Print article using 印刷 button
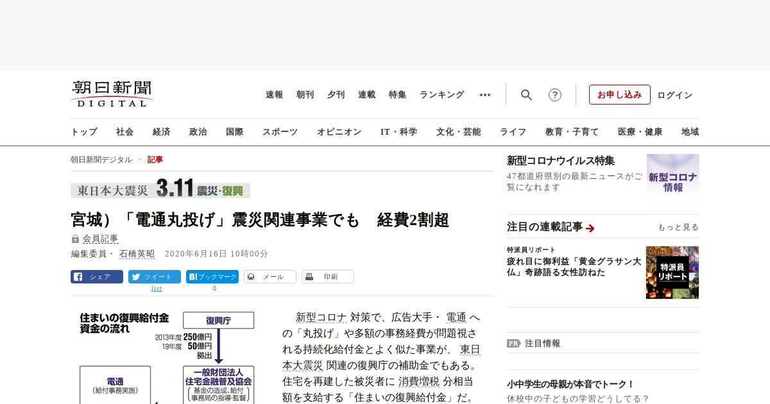 pyautogui.click(x=328, y=277)
